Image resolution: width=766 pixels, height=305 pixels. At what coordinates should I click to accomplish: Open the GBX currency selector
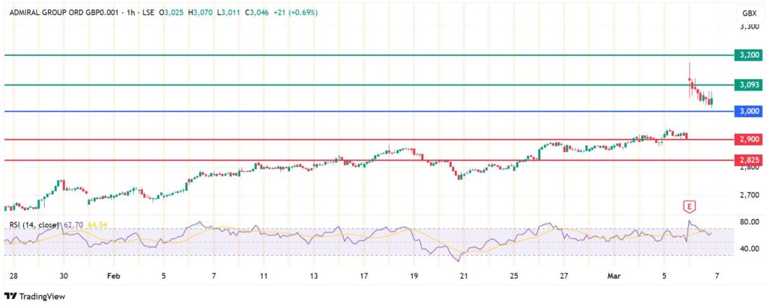(748, 13)
